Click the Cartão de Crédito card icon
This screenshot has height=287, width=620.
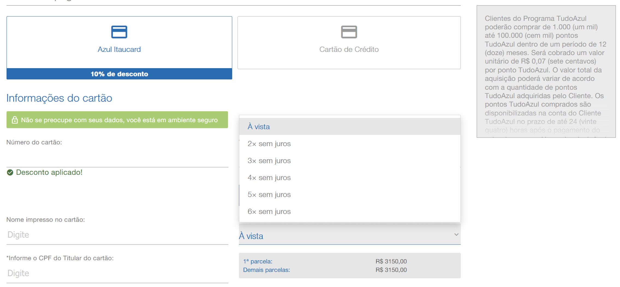pos(349,32)
